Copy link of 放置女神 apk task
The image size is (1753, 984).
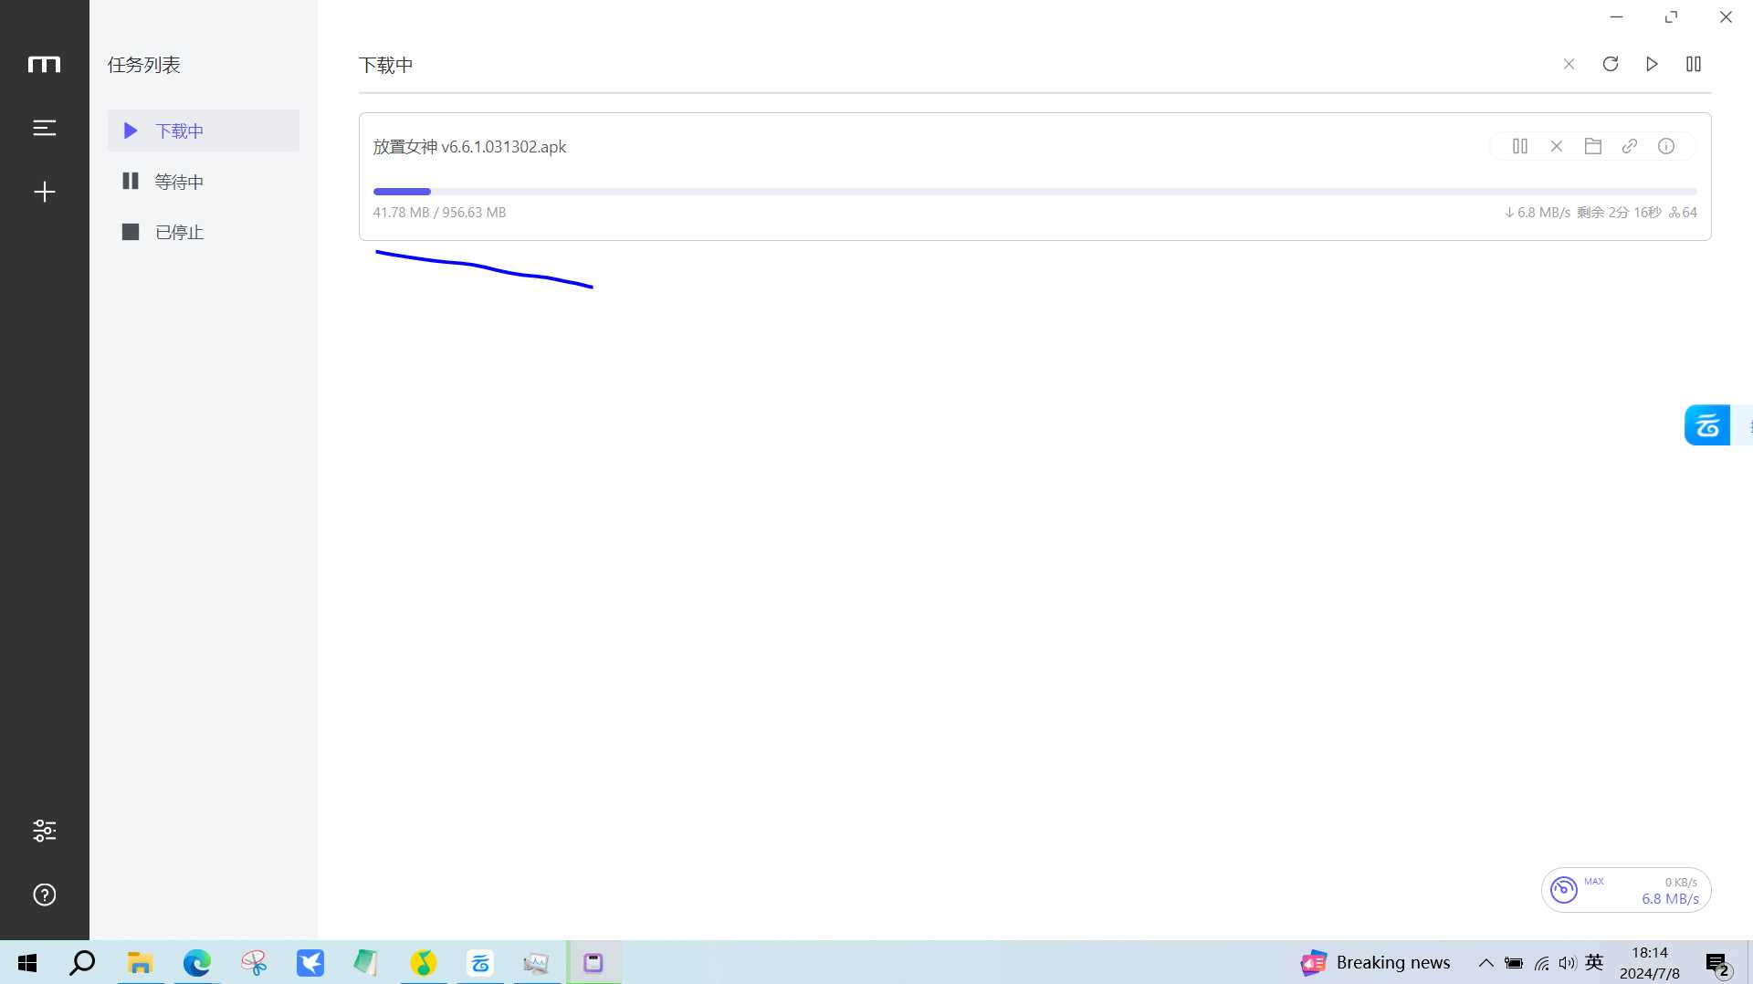pyautogui.click(x=1630, y=146)
